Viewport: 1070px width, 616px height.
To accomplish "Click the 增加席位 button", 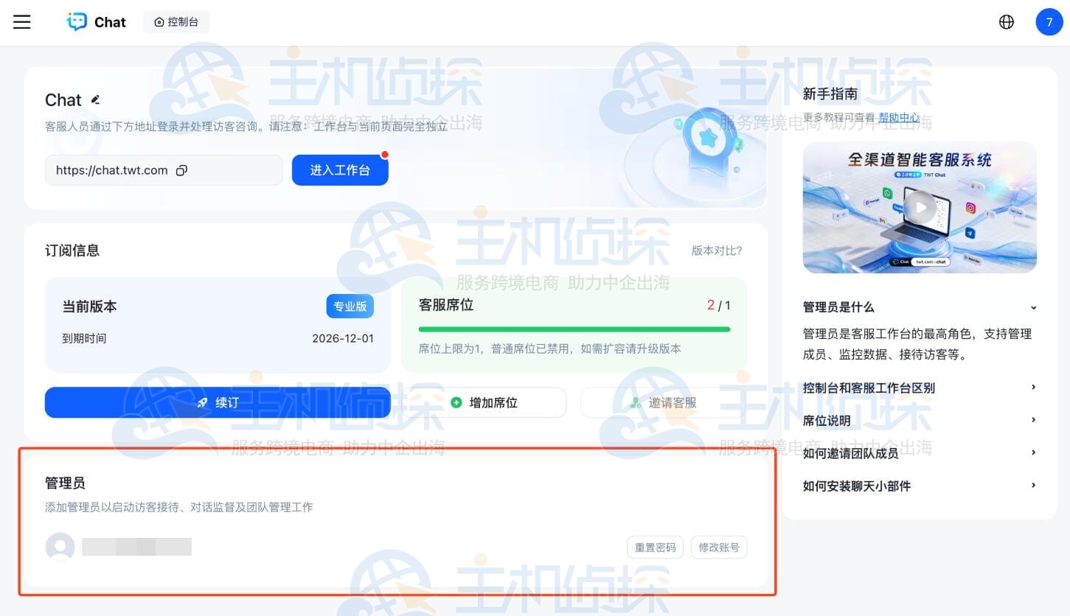I will (x=484, y=402).
